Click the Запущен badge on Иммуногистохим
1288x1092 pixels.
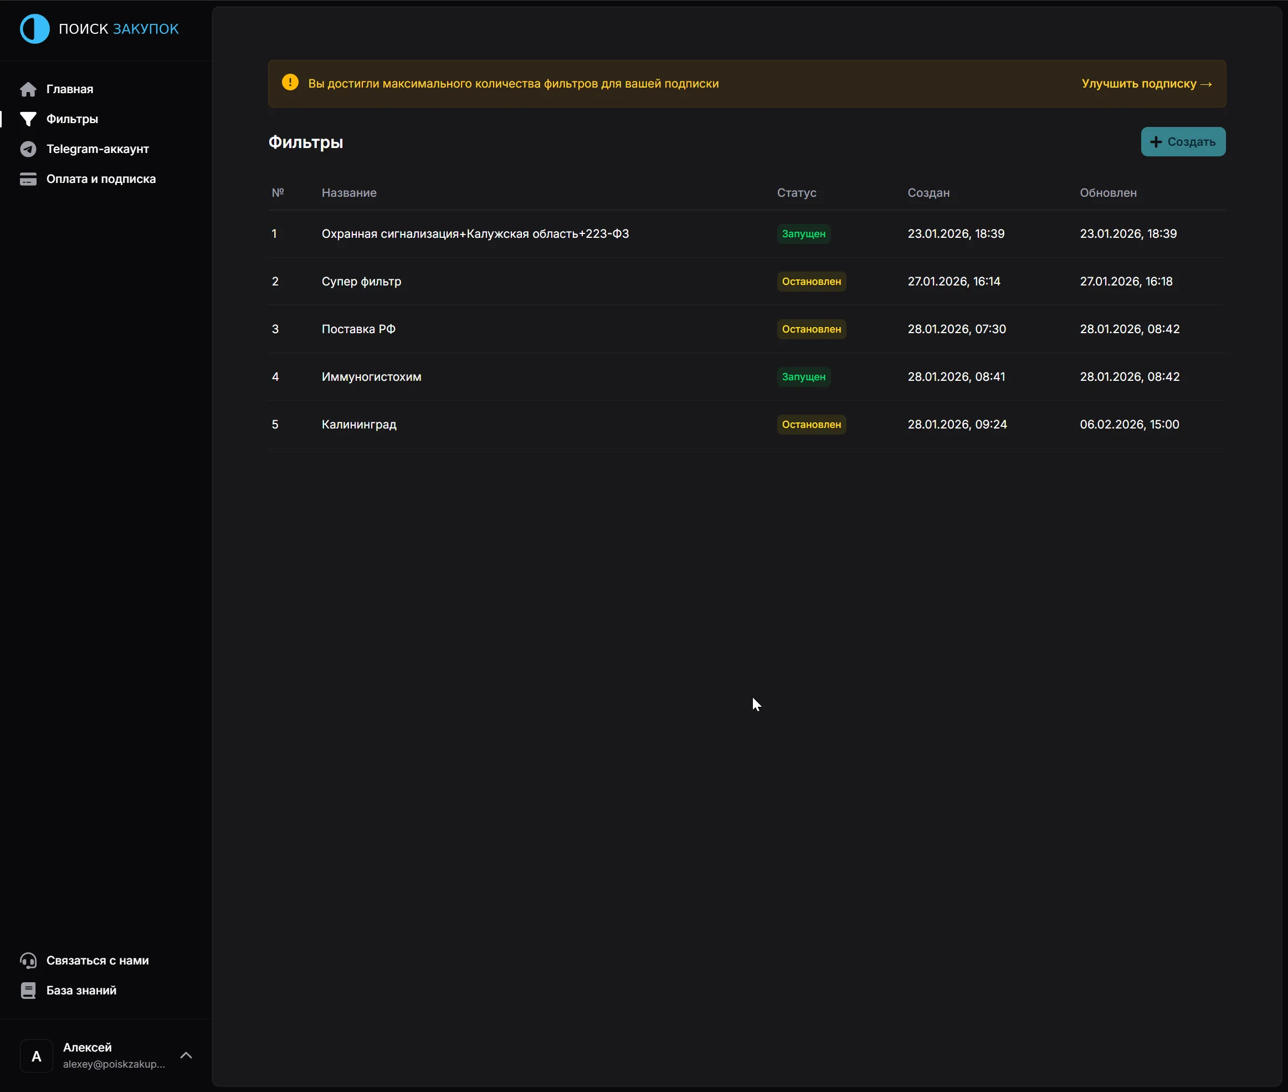coord(803,377)
